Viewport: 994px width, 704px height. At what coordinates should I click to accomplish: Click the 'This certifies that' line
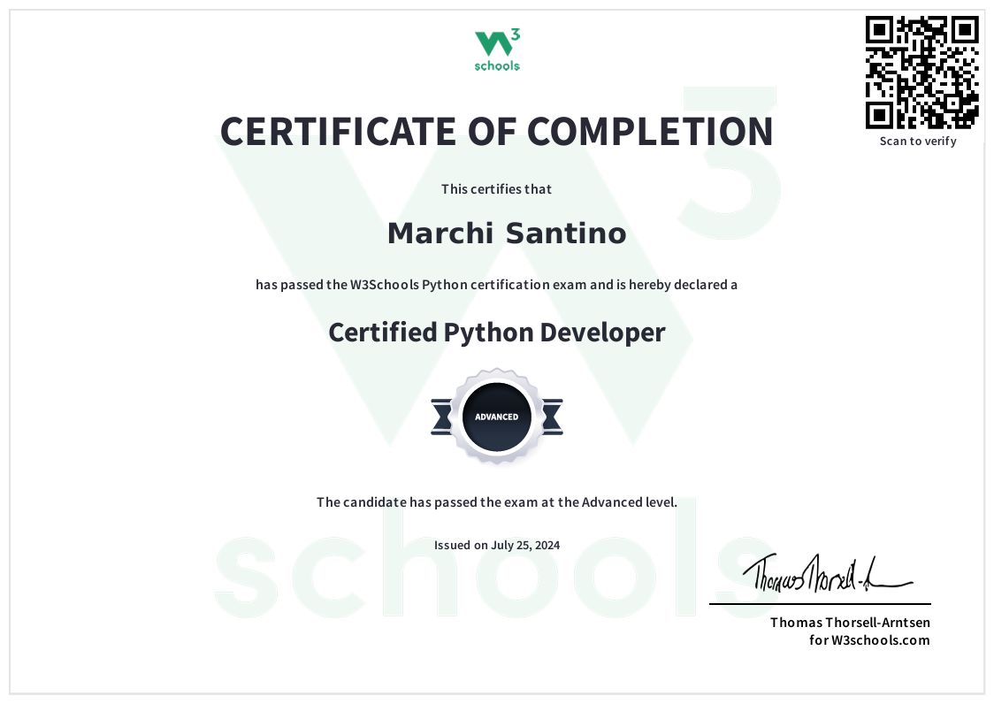[496, 189]
